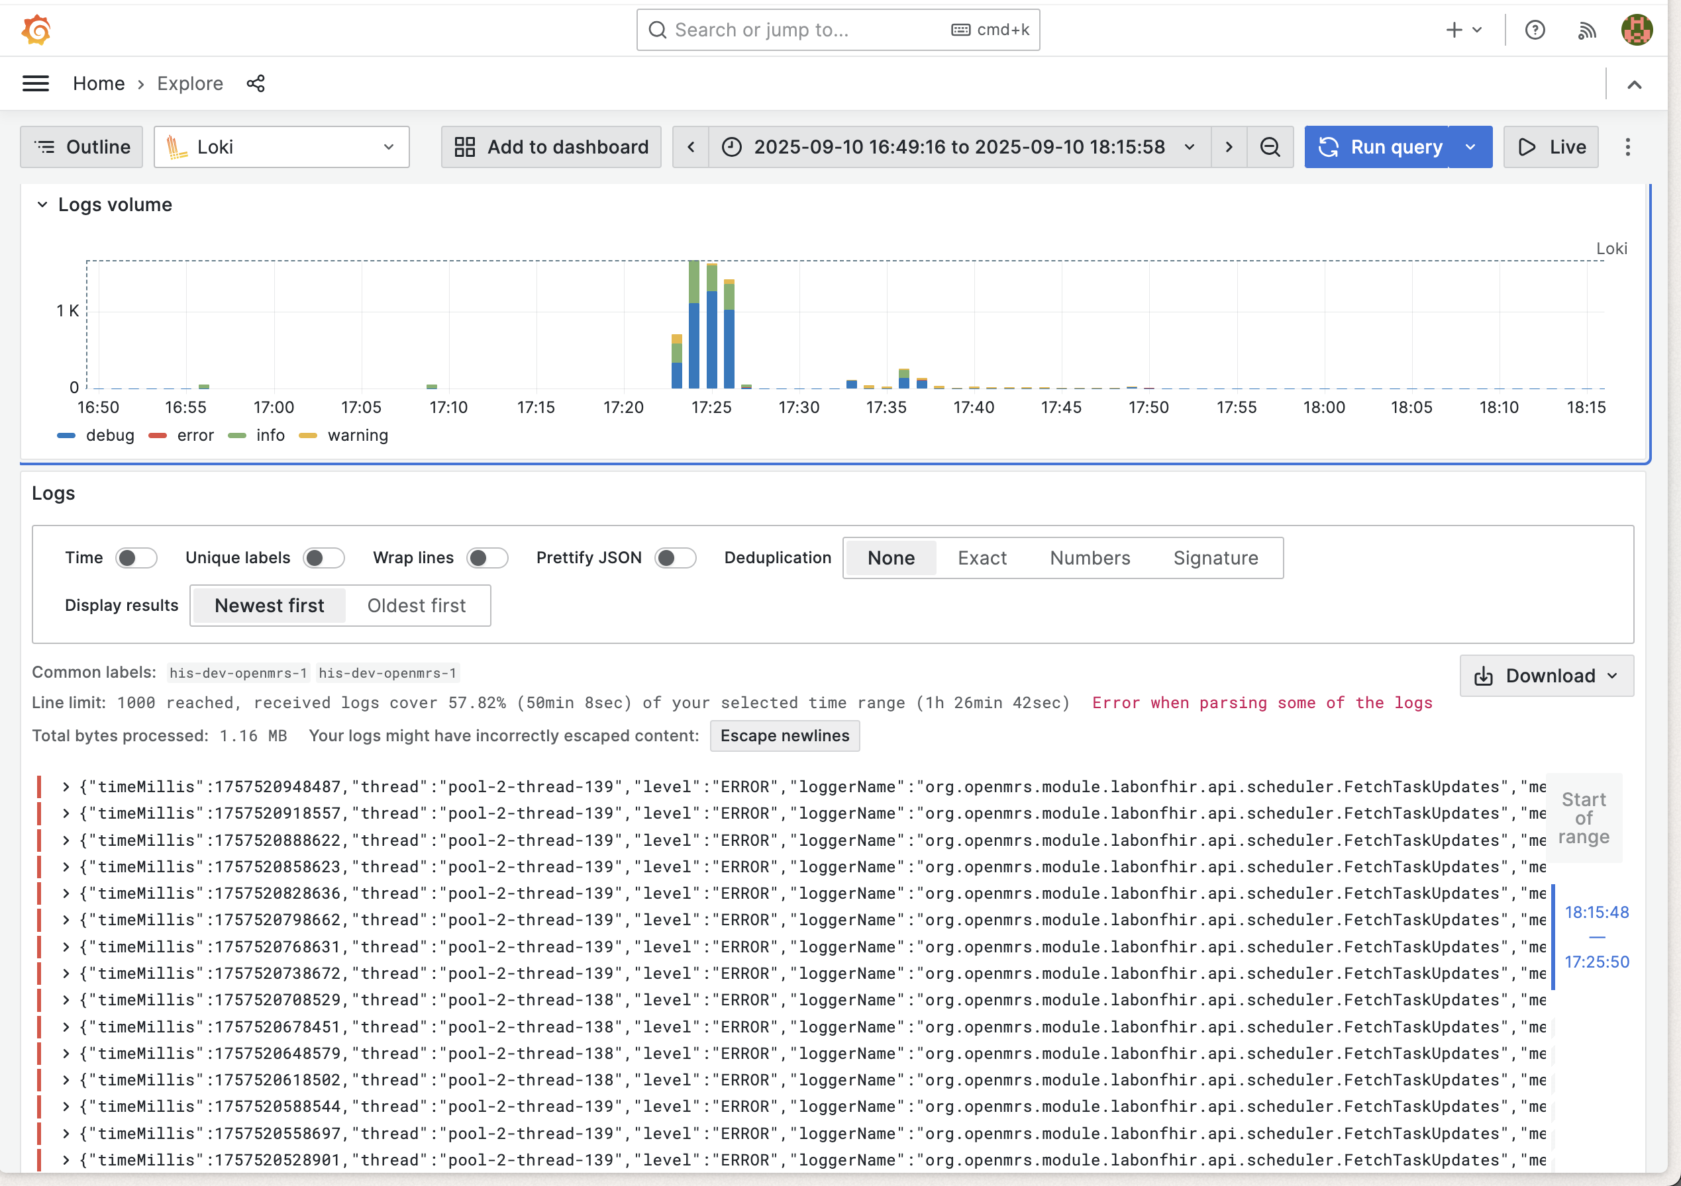Screen dimensions: 1681x1186
Task: Expand log line with timeMillis 1757520948487
Action: (66, 788)
